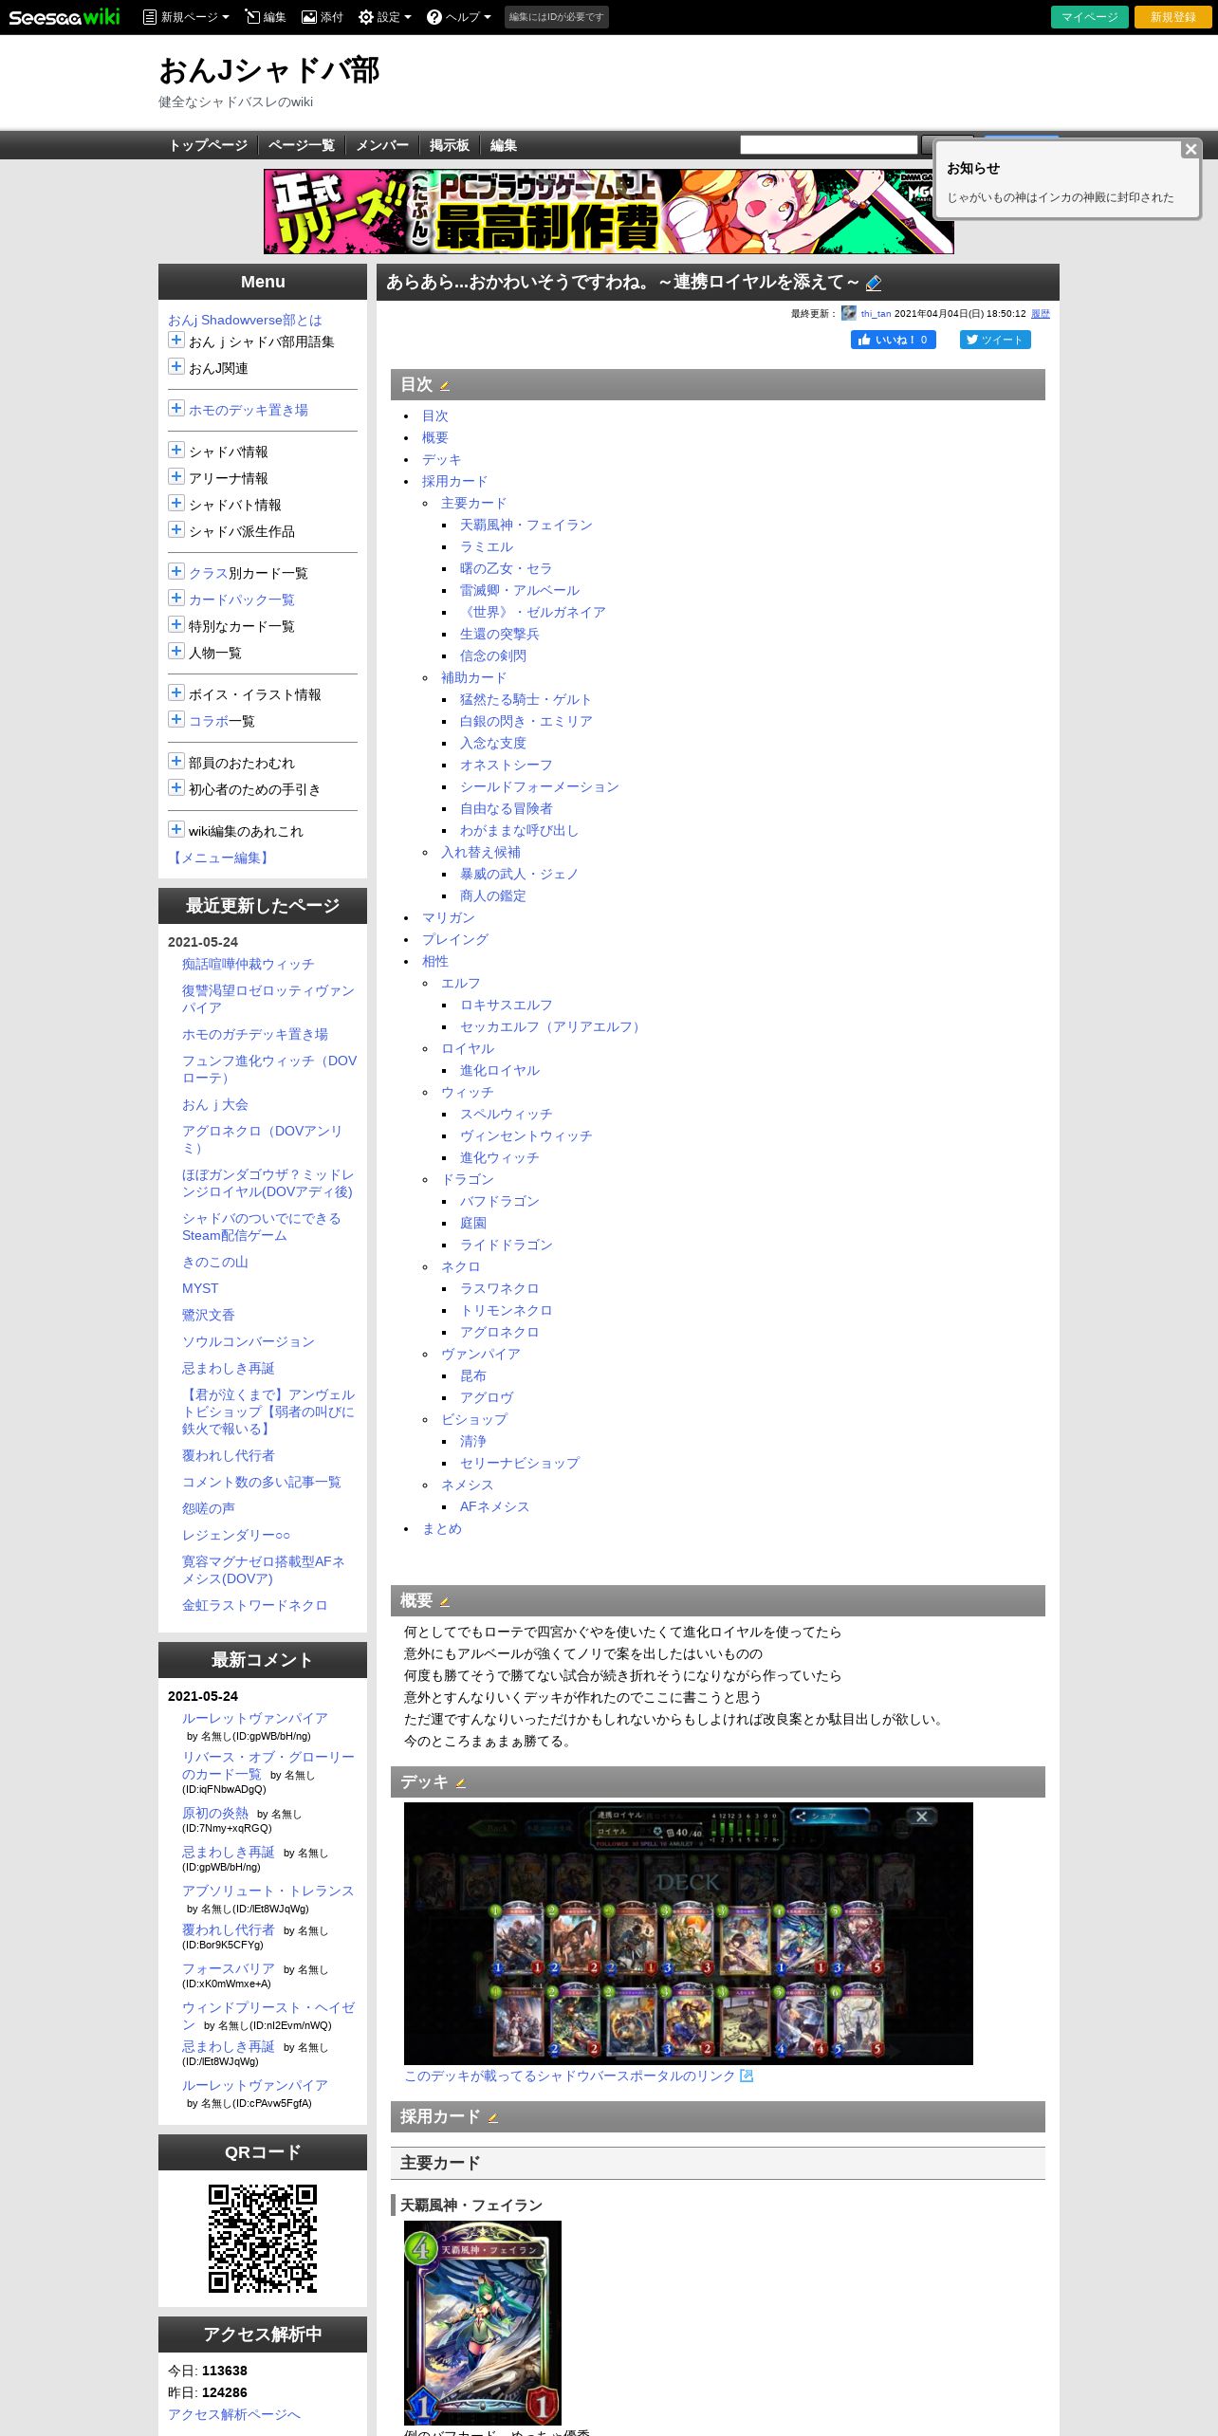Expand アリーナ情報 menu item
The image size is (1218, 2436).
pos(176,476)
